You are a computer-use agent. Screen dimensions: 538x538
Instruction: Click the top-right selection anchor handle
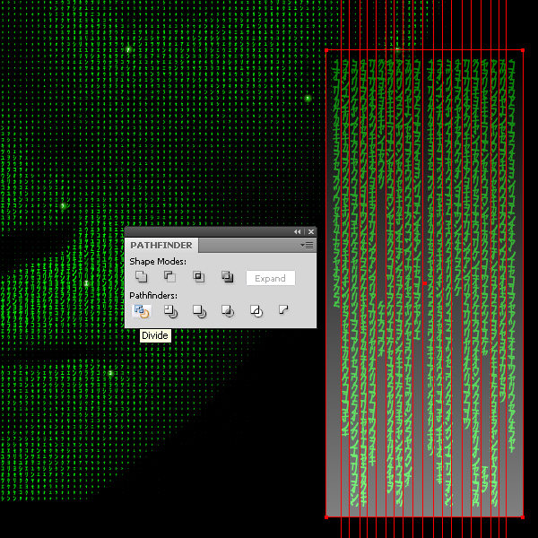click(x=523, y=50)
